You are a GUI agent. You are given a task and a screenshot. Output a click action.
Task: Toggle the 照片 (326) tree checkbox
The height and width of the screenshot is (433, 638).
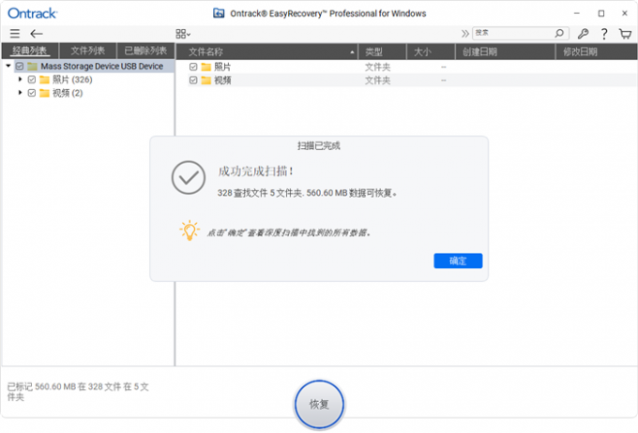32,80
